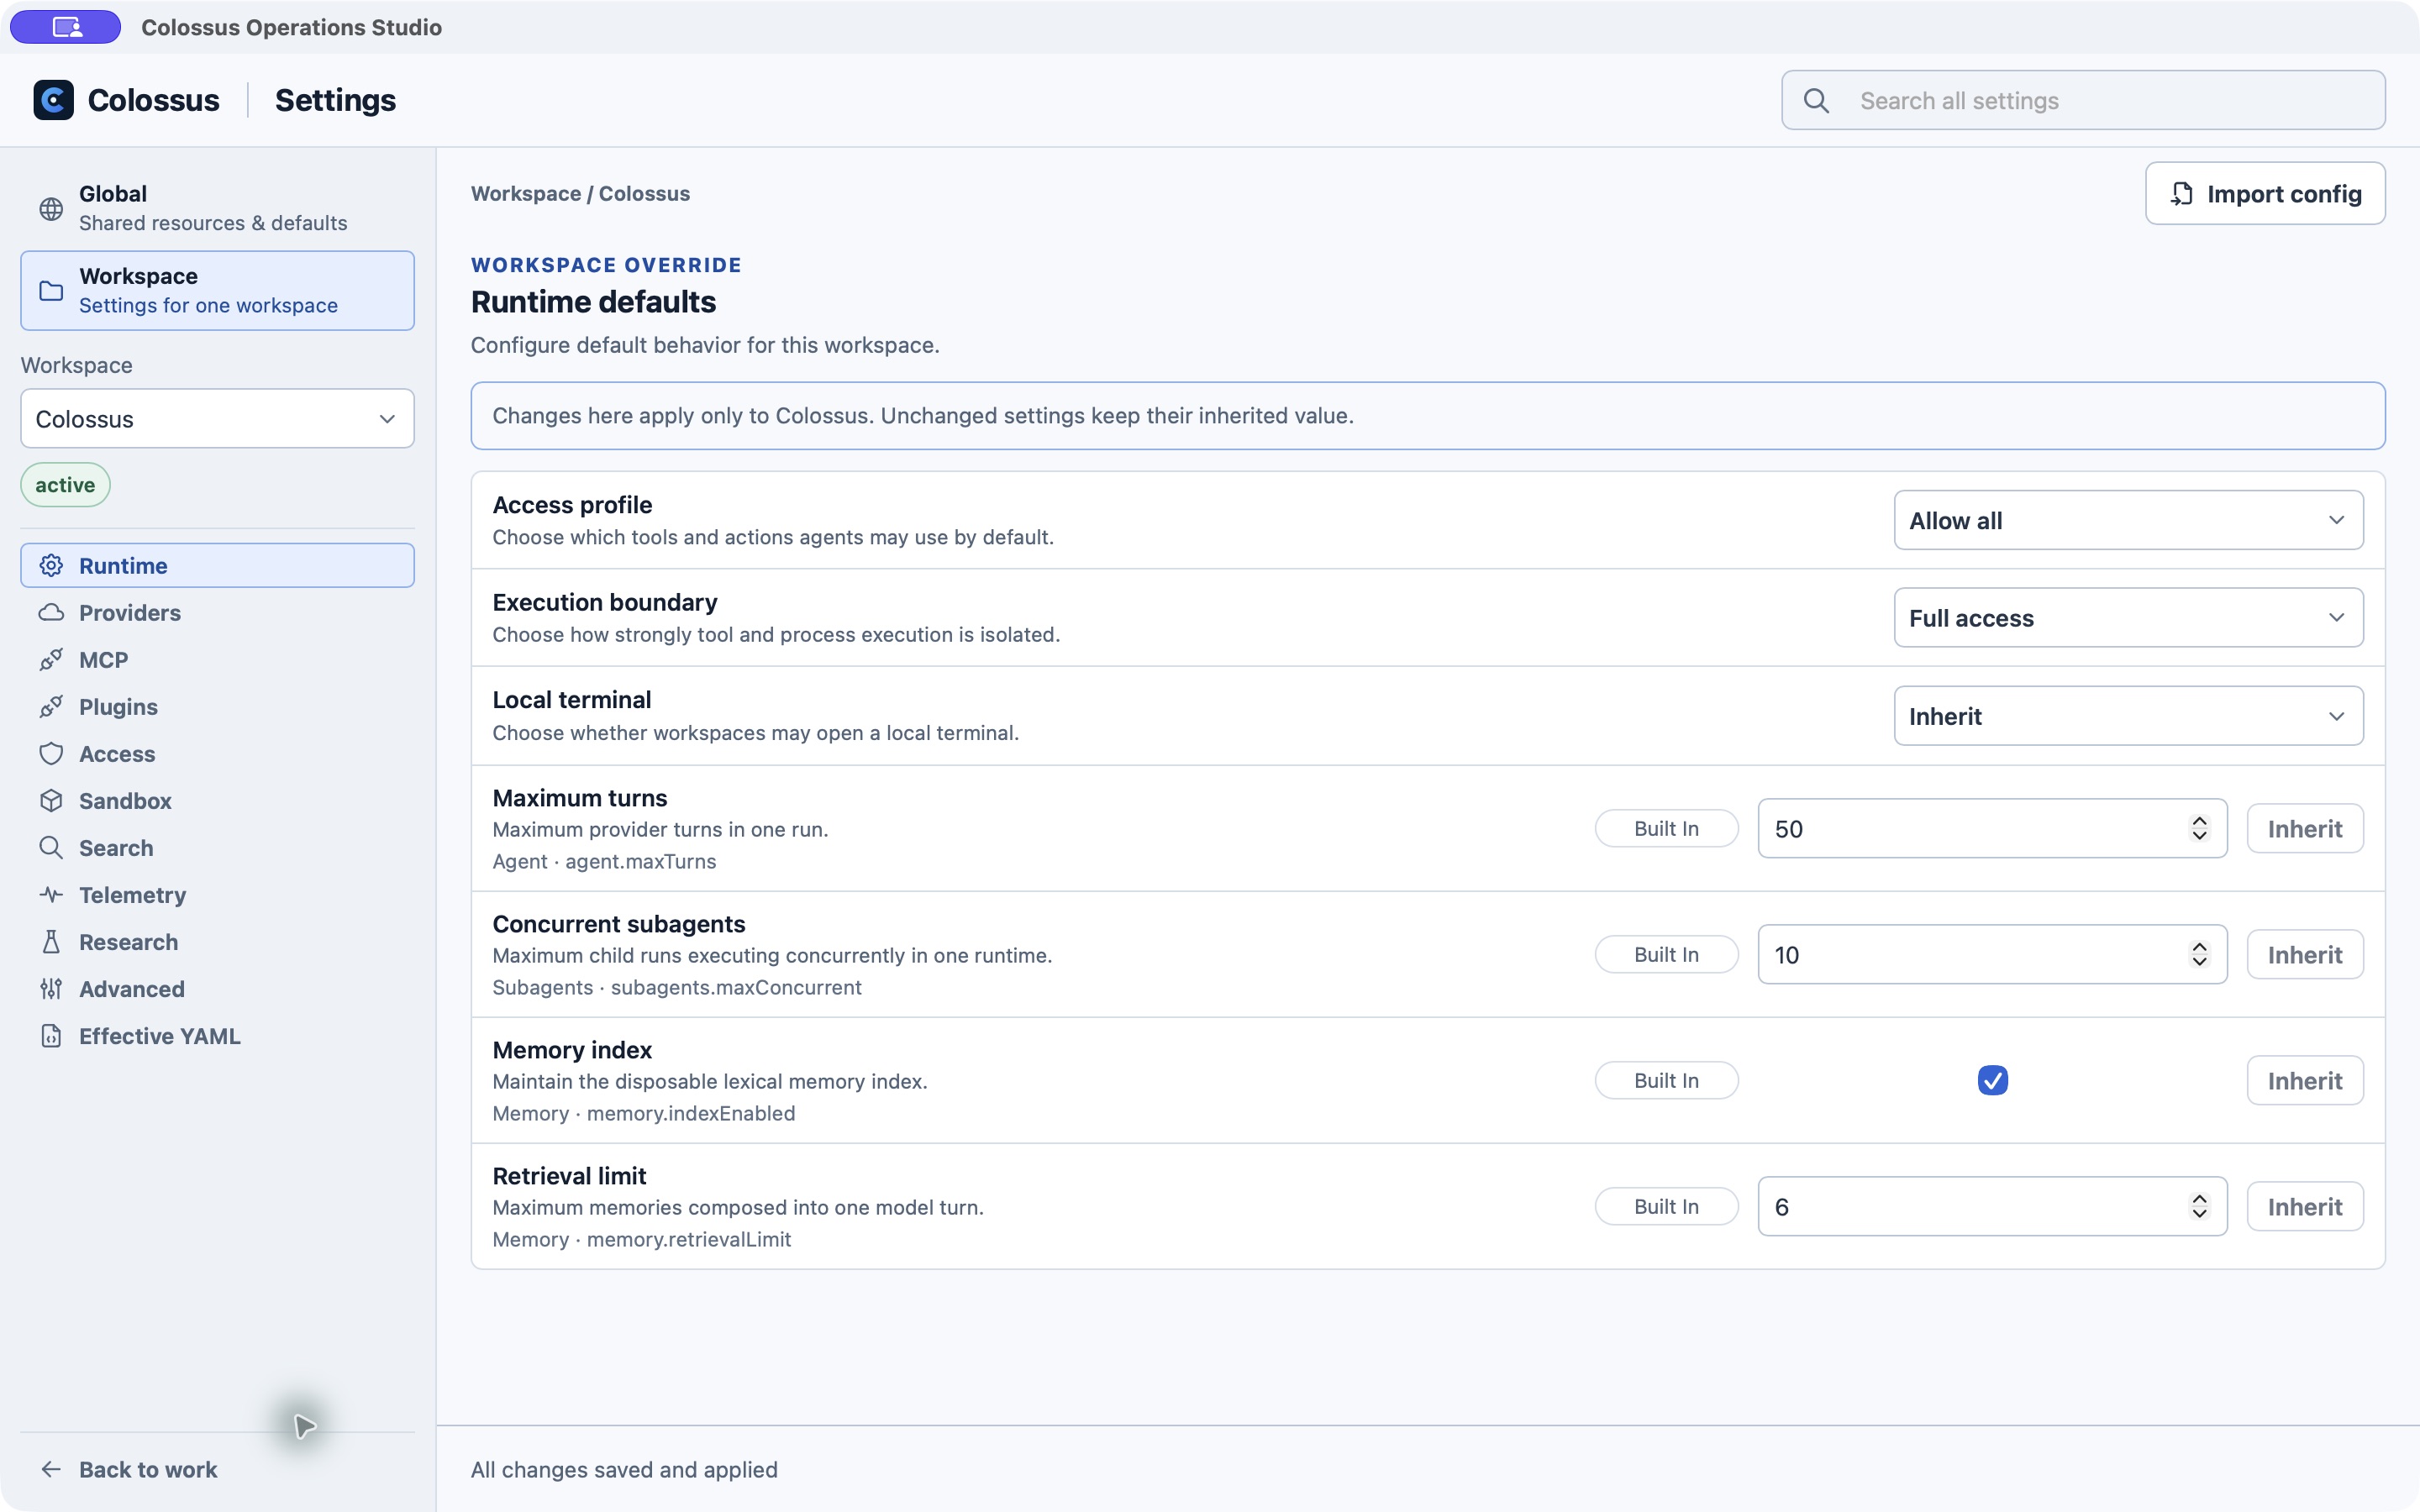This screenshot has height=1512, width=2420.
Task: Click the Effective YAML file icon
Action: point(51,1036)
